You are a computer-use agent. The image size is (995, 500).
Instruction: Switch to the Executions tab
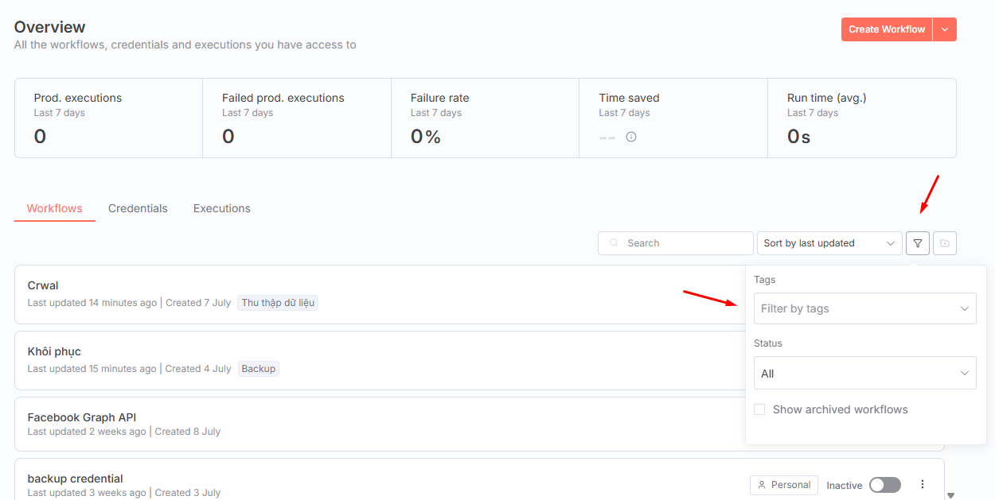[x=222, y=208]
